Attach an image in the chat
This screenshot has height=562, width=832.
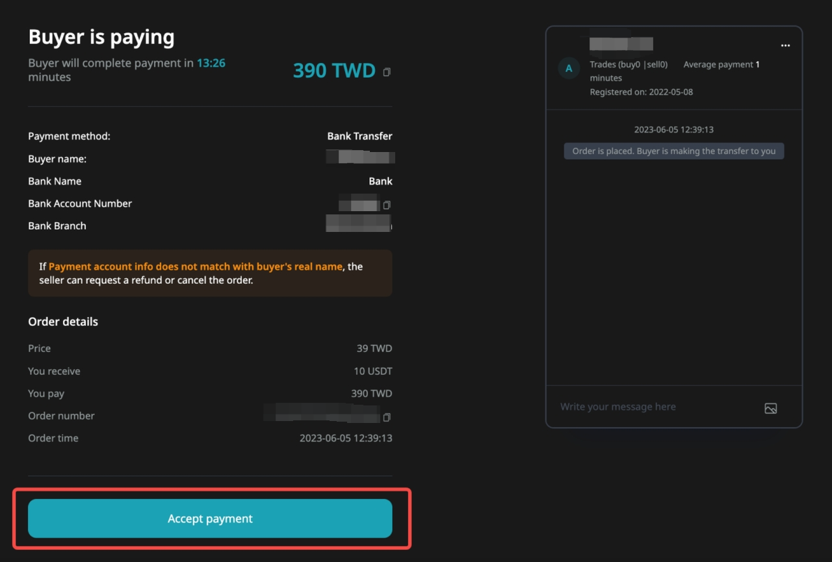coord(770,408)
